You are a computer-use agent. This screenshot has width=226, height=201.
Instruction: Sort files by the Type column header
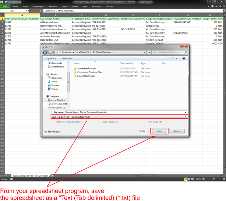tap(143, 63)
